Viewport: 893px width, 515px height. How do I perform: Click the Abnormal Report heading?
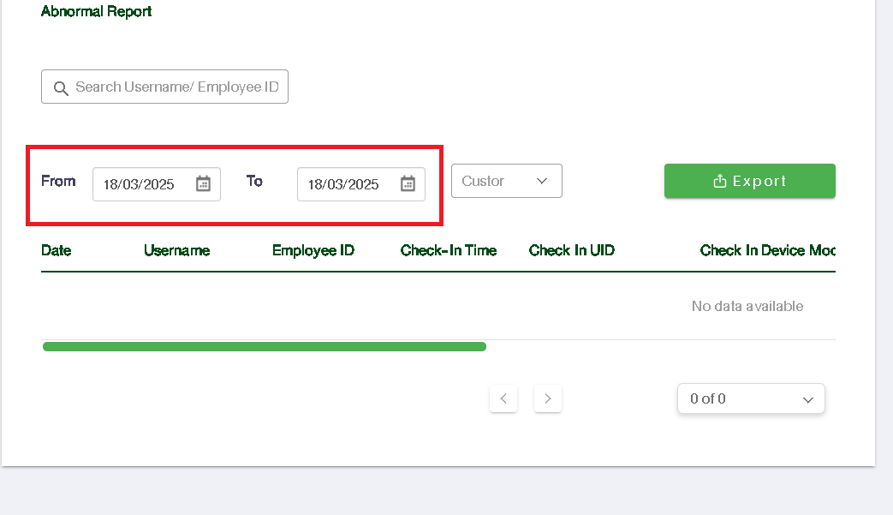click(97, 12)
